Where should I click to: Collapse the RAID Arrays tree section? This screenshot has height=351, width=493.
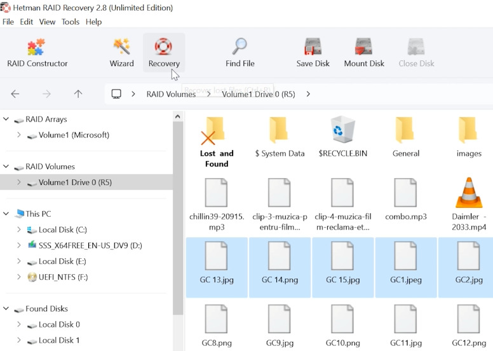coord(6,119)
